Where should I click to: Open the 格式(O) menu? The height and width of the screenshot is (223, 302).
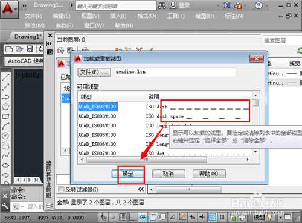click(x=147, y=16)
